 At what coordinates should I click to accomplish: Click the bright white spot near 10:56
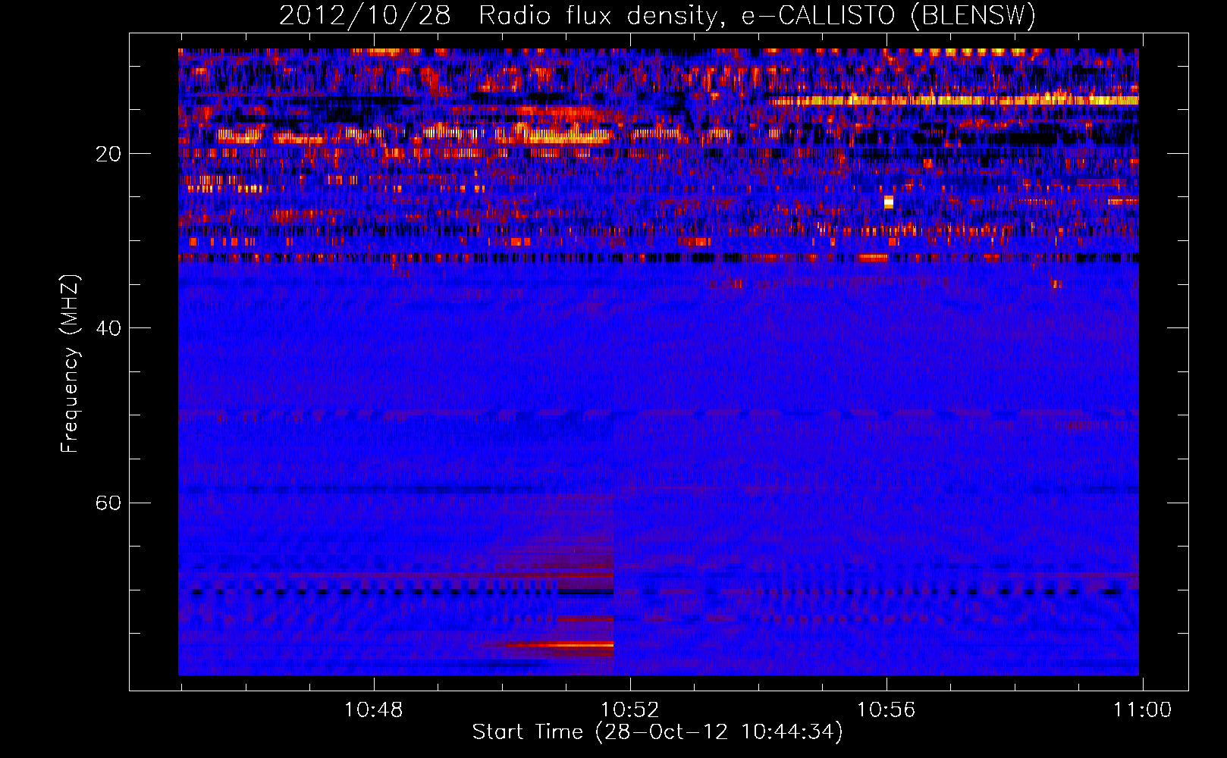[889, 202]
